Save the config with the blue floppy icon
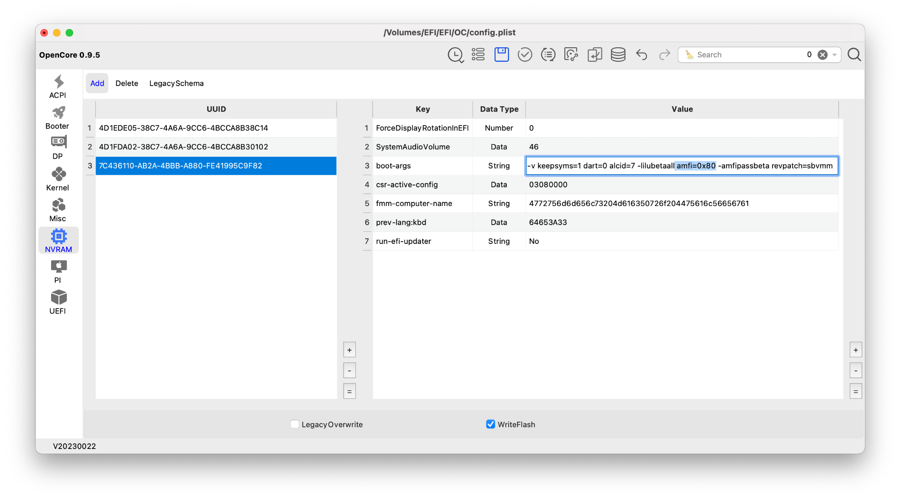The width and height of the screenshot is (900, 500). click(x=502, y=55)
